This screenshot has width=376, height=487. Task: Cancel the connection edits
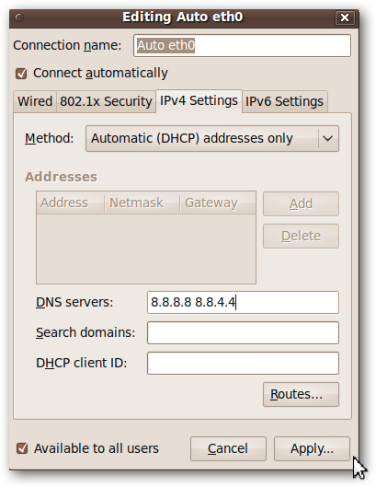[x=228, y=449]
